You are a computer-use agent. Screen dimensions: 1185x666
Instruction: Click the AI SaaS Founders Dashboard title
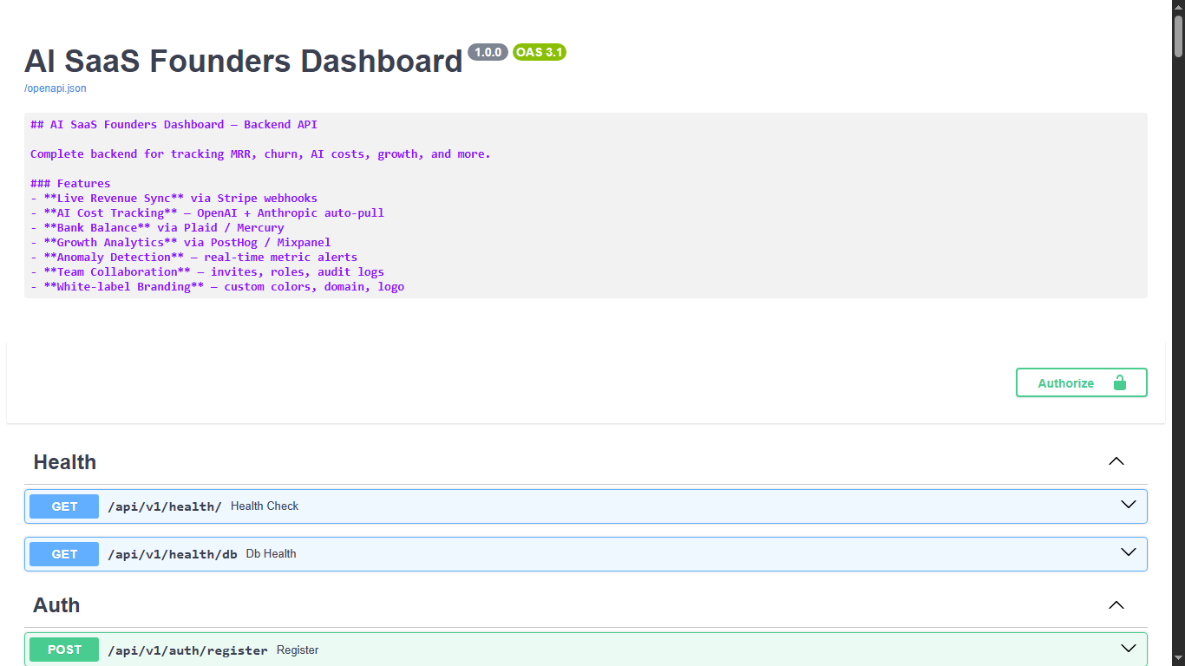click(x=244, y=62)
